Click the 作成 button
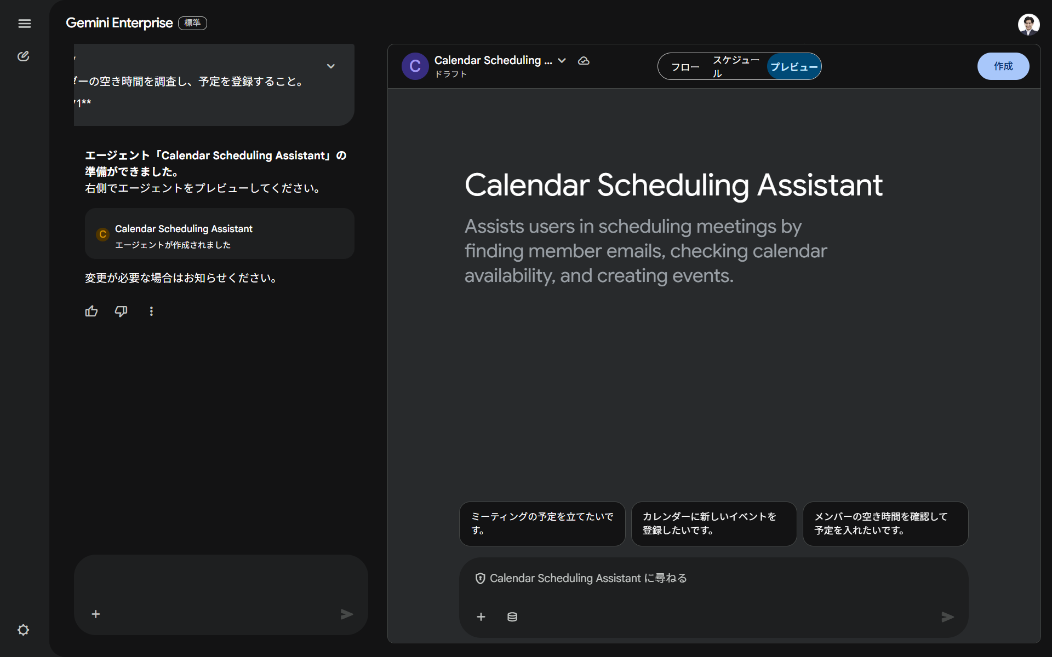The height and width of the screenshot is (657, 1052). click(1003, 66)
